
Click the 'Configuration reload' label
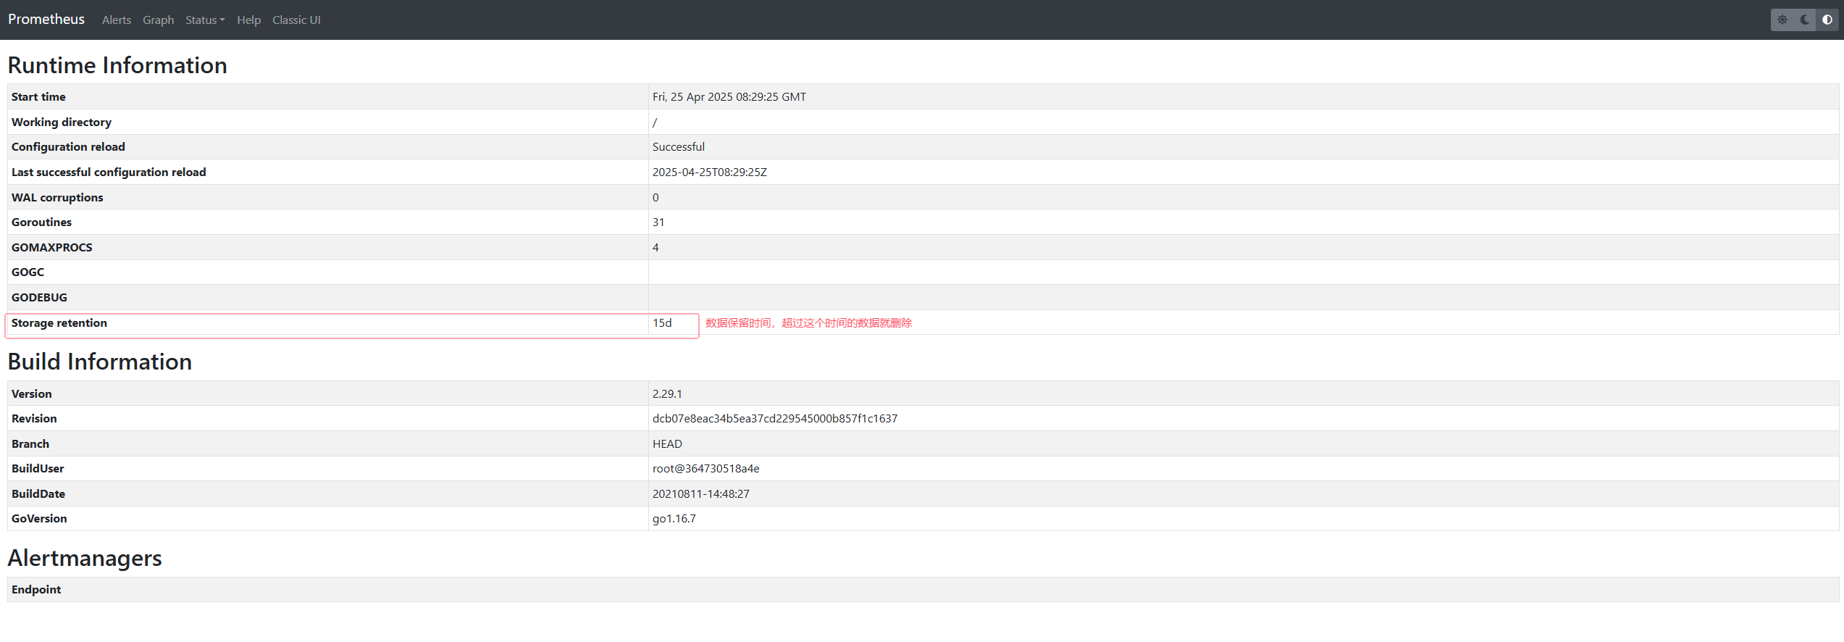click(x=68, y=147)
